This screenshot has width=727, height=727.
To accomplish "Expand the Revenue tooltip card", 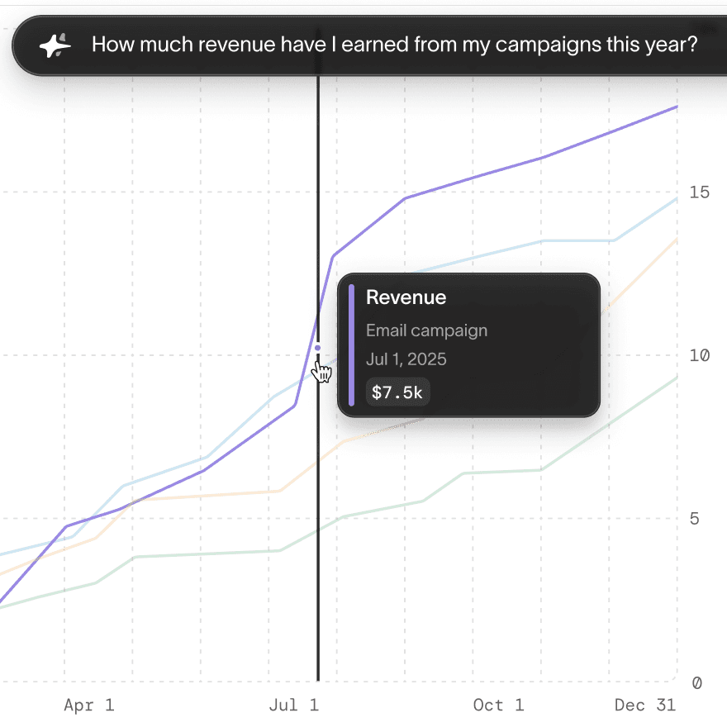I will tap(468, 344).
